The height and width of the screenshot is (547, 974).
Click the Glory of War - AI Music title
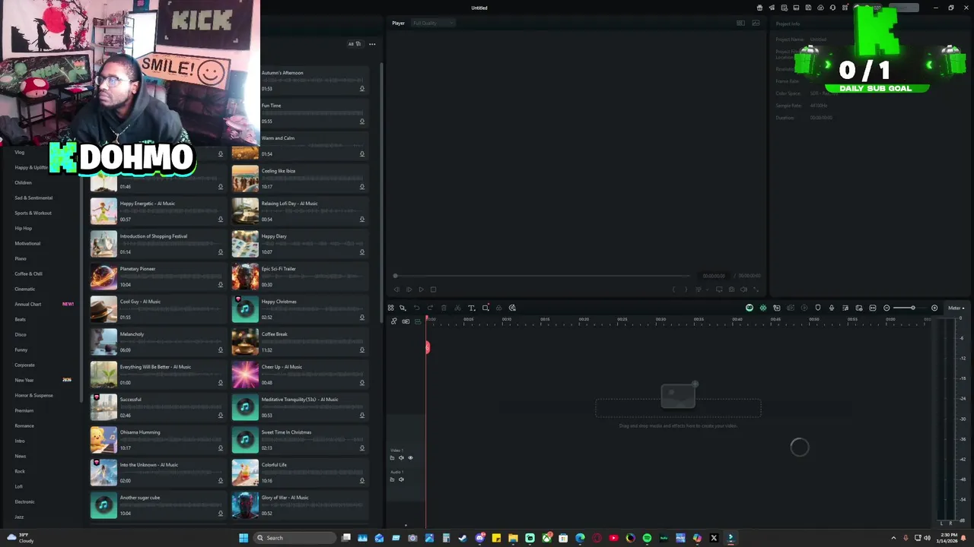[285, 498]
